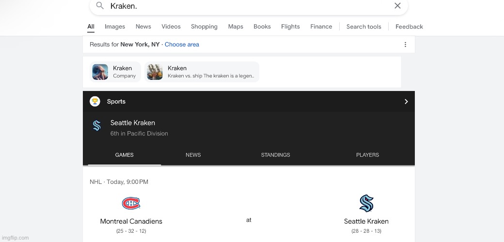The height and width of the screenshot is (242, 504).
Task: Open the Videos search tab
Action: (x=171, y=27)
